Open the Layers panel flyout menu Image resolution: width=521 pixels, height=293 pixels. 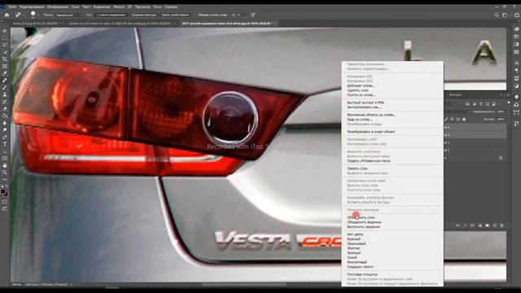508,95
